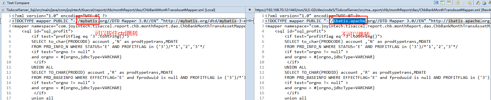Click DOCTYPE line 2 in left pane
Viewport: 491px width, 100px height.
tap(129, 21)
